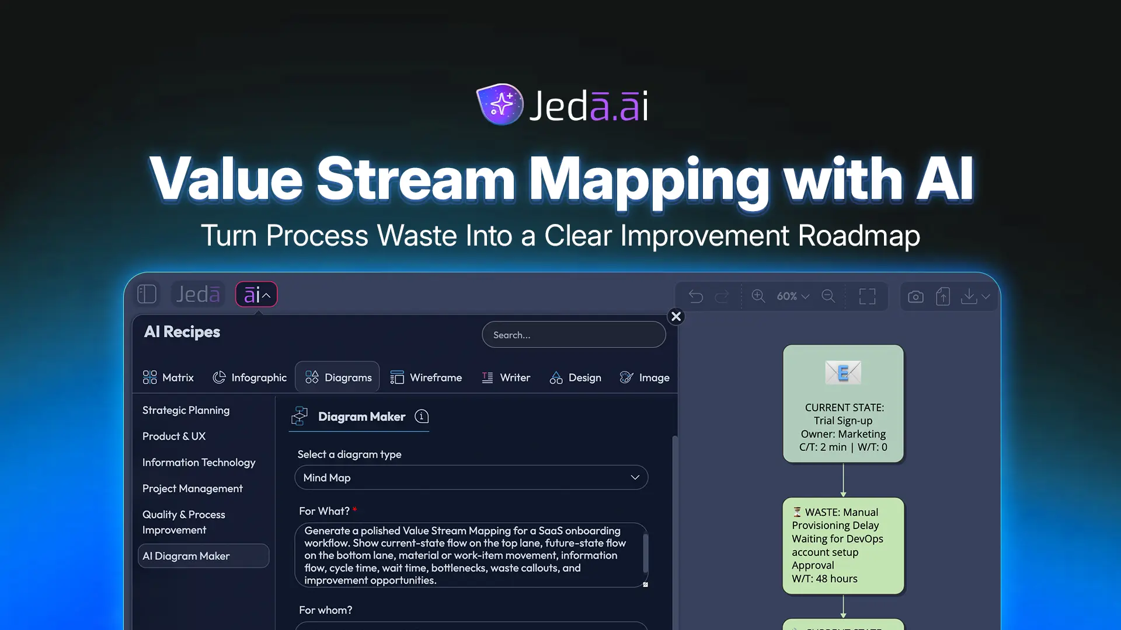This screenshot has height=630, width=1121.
Task: Expand download options chevron
Action: [986, 296]
